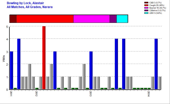Click the "0" y-axis tick label
Screen dimensions: 170x104
[x=7, y=90]
